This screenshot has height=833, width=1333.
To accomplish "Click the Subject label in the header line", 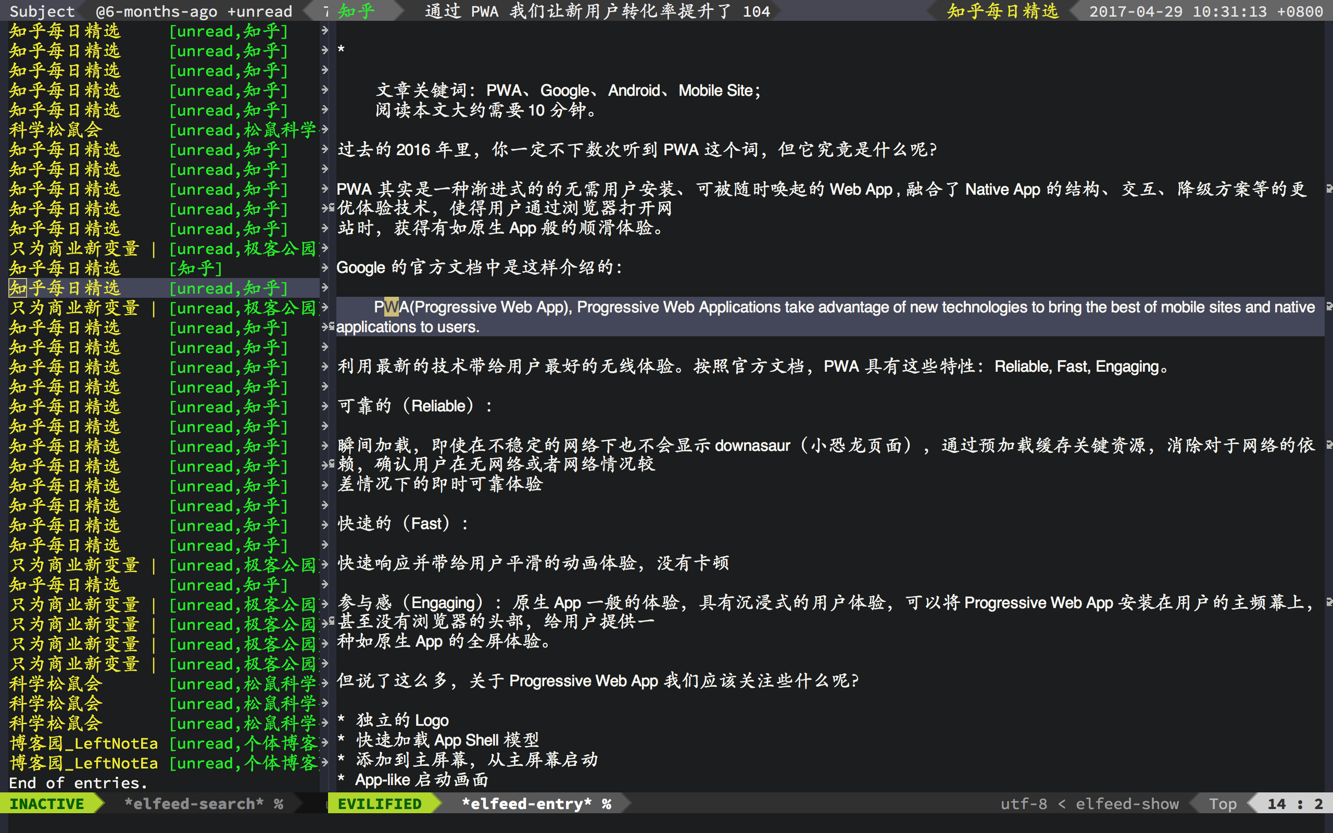I will (x=42, y=11).
